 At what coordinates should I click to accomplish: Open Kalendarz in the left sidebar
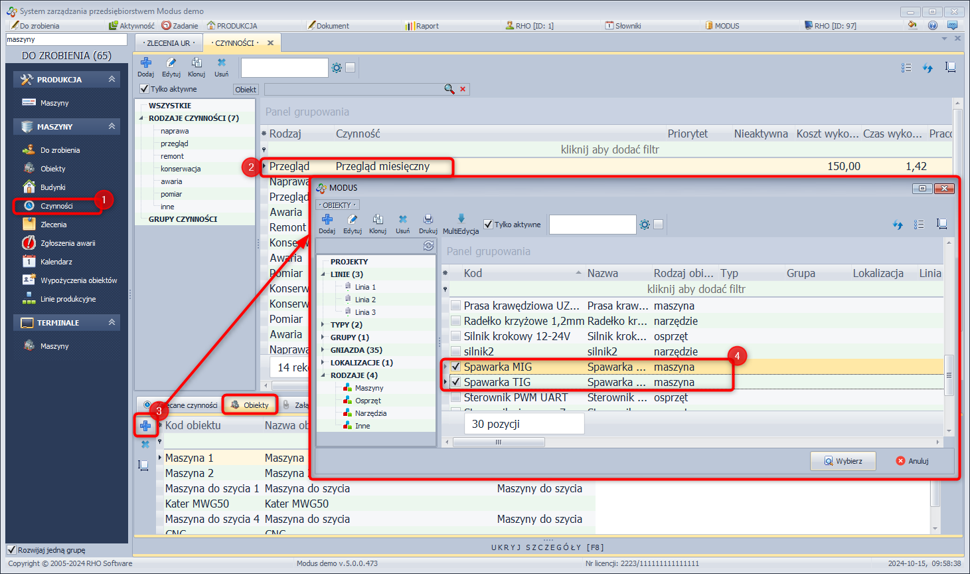56,262
